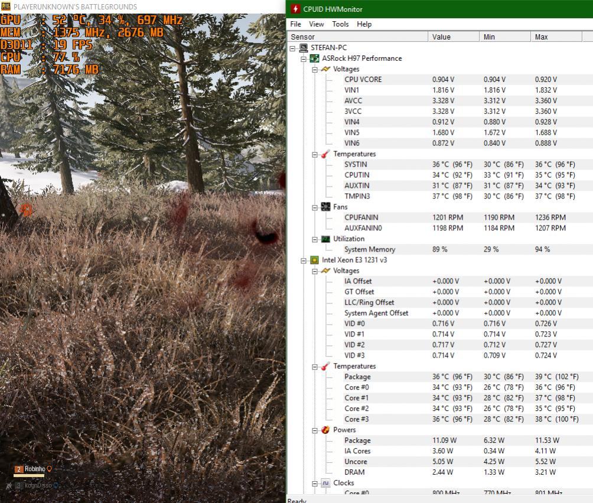The image size is (593, 503).
Task: Collapse the Xeon Temperatures section
Action: 315,367
